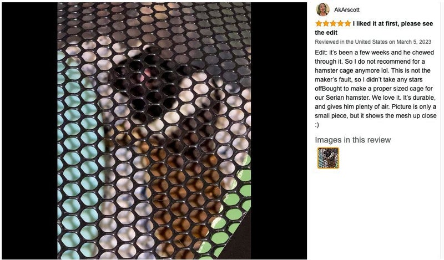
Task: Open the AkArscott username profile link
Action: point(346,9)
